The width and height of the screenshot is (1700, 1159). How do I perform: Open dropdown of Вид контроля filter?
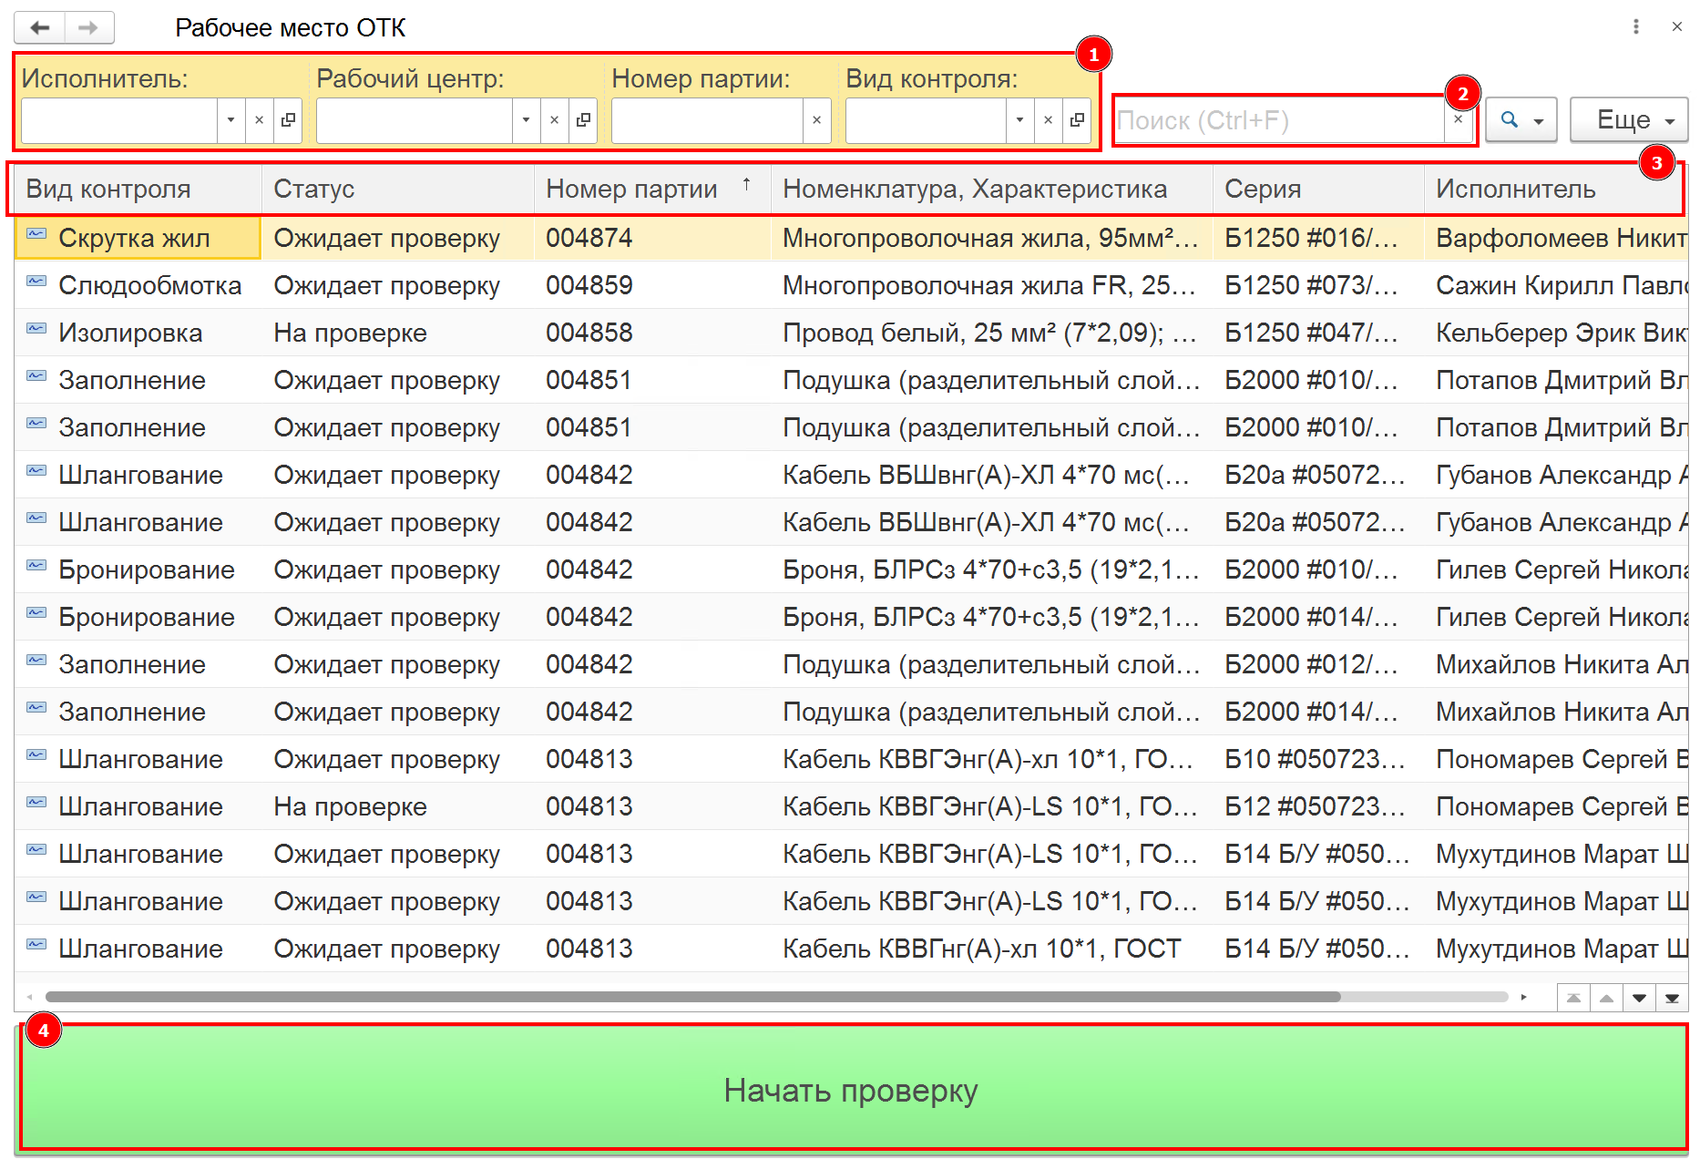point(1019,120)
